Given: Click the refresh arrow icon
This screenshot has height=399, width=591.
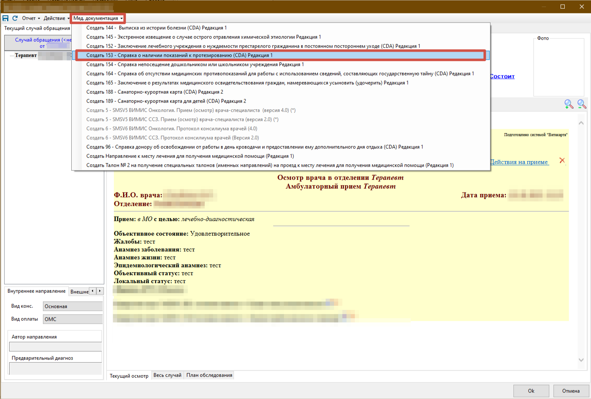Looking at the screenshot, I should (15, 18).
